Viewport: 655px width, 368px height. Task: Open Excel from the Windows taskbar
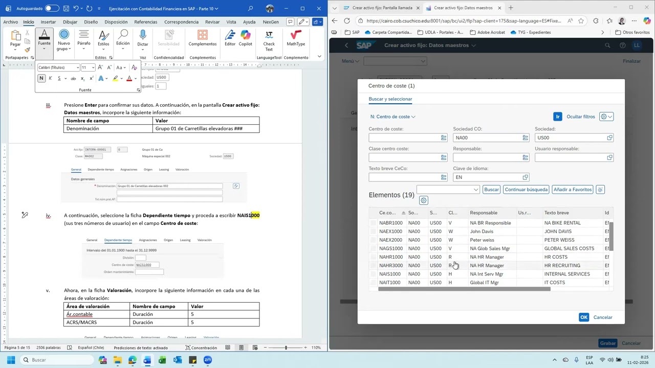[x=162, y=360]
